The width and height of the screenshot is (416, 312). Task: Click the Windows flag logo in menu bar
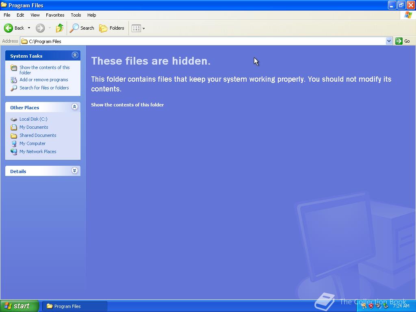pyautogui.click(x=408, y=15)
